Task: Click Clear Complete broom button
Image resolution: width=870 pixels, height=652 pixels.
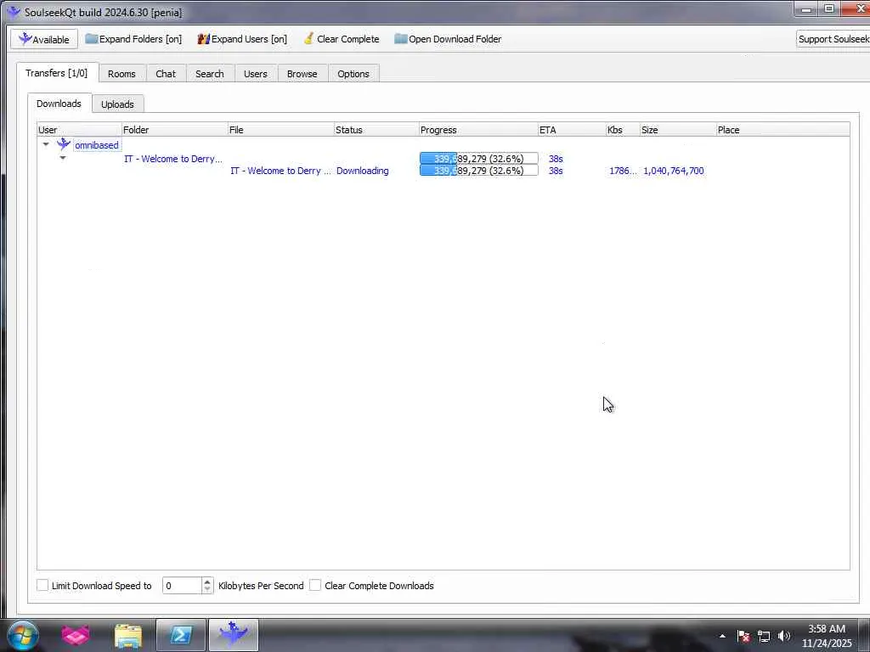Action: coord(342,39)
